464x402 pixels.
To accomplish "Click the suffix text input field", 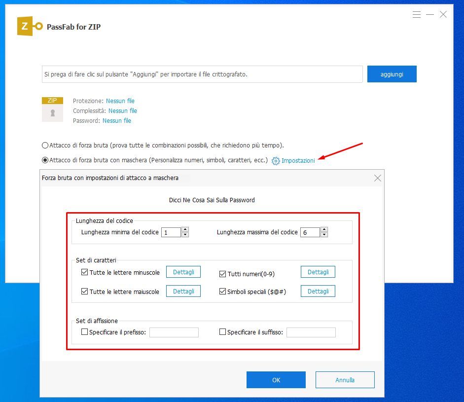I will pyautogui.click(x=311, y=332).
